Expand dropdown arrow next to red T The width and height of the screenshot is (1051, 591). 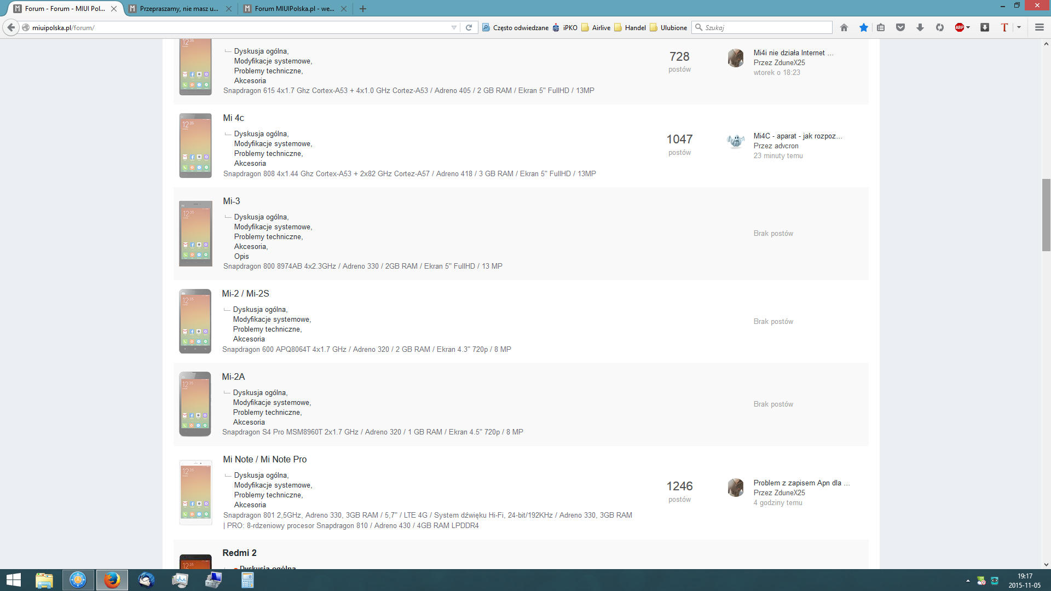pyautogui.click(x=1019, y=27)
